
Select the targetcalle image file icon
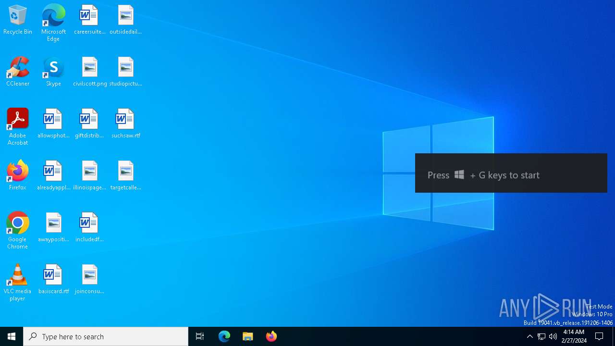(x=125, y=176)
